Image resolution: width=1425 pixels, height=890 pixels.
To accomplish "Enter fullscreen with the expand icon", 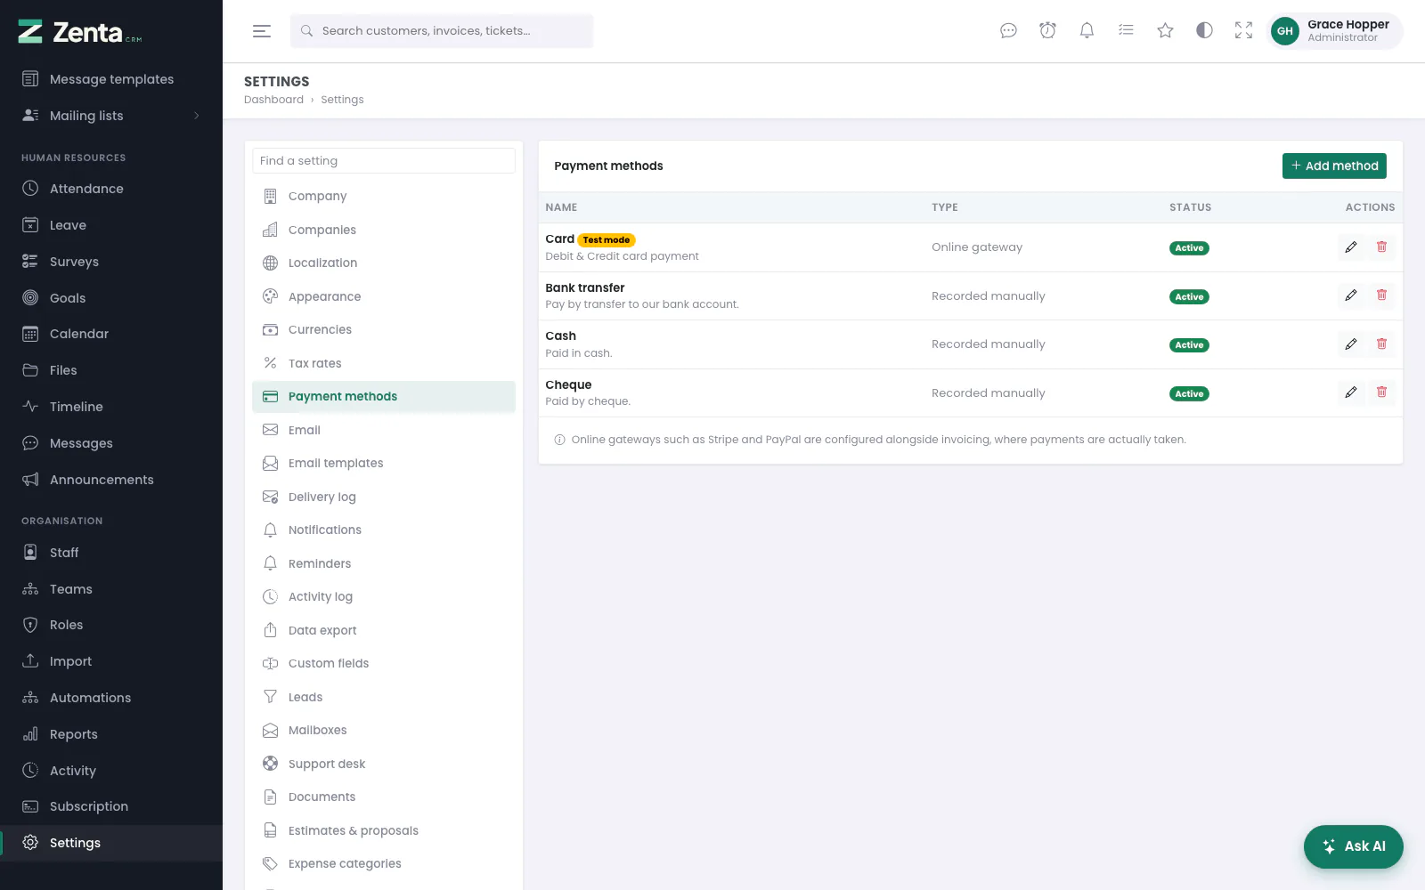I will [x=1243, y=31].
